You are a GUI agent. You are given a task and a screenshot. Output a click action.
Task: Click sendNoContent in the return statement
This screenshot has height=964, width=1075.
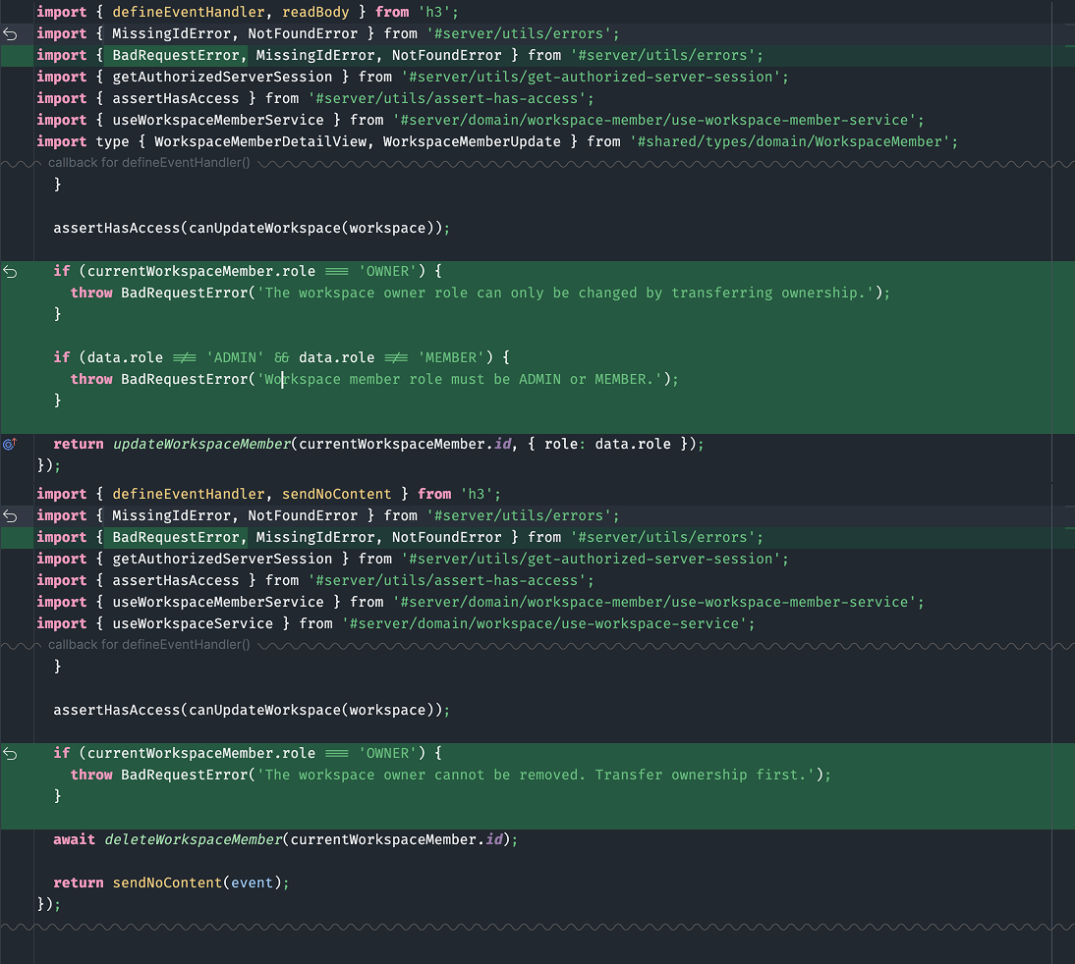(167, 883)
